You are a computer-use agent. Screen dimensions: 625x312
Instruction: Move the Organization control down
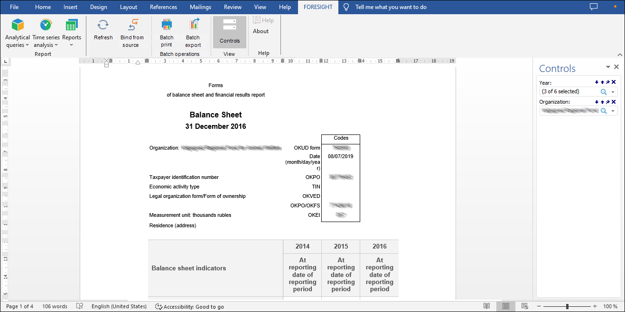pyautogui.click(x=597, y=102)
